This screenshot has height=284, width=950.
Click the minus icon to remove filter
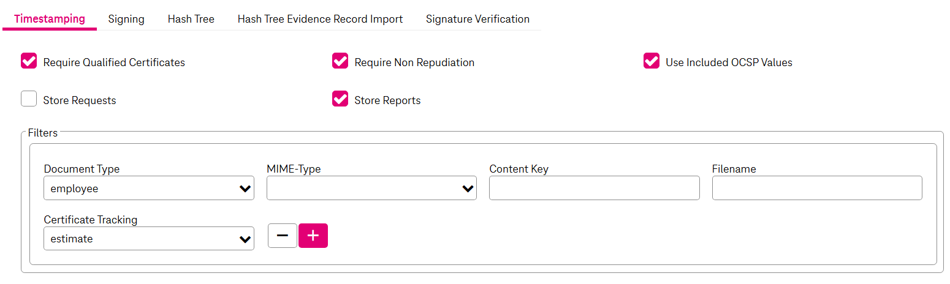[x=283, y=236]
